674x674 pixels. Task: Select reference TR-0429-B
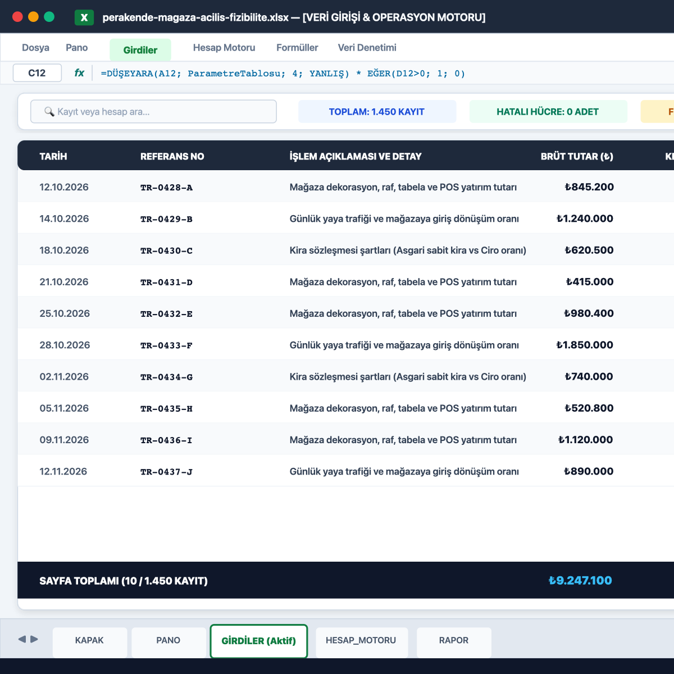tap(166, 219)
